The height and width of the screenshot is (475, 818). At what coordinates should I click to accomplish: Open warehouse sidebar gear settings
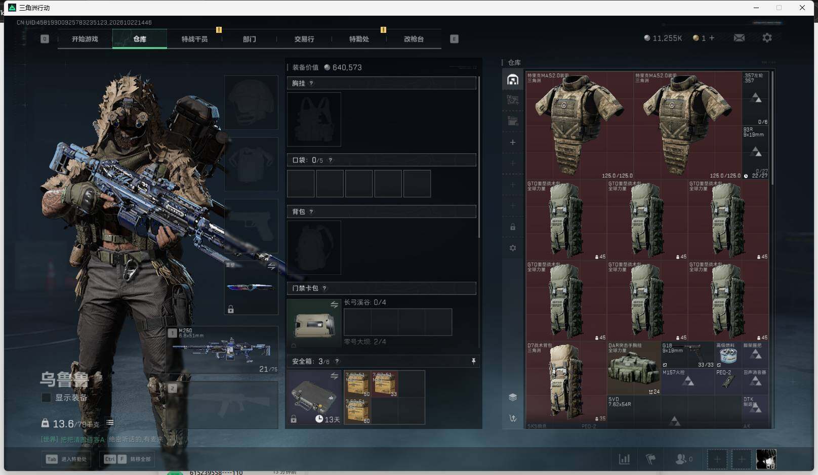pos(513,248)
